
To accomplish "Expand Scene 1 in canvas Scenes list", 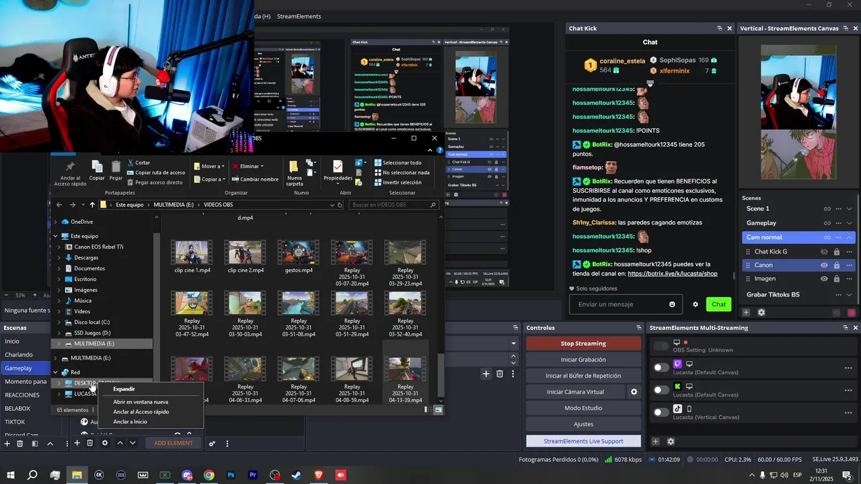I will click(850, 209).
